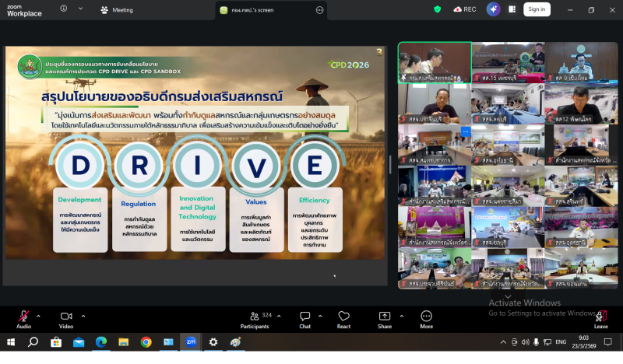
Task: Expand the chevron beside meeting info icon
Action: [x=82, y=10]
